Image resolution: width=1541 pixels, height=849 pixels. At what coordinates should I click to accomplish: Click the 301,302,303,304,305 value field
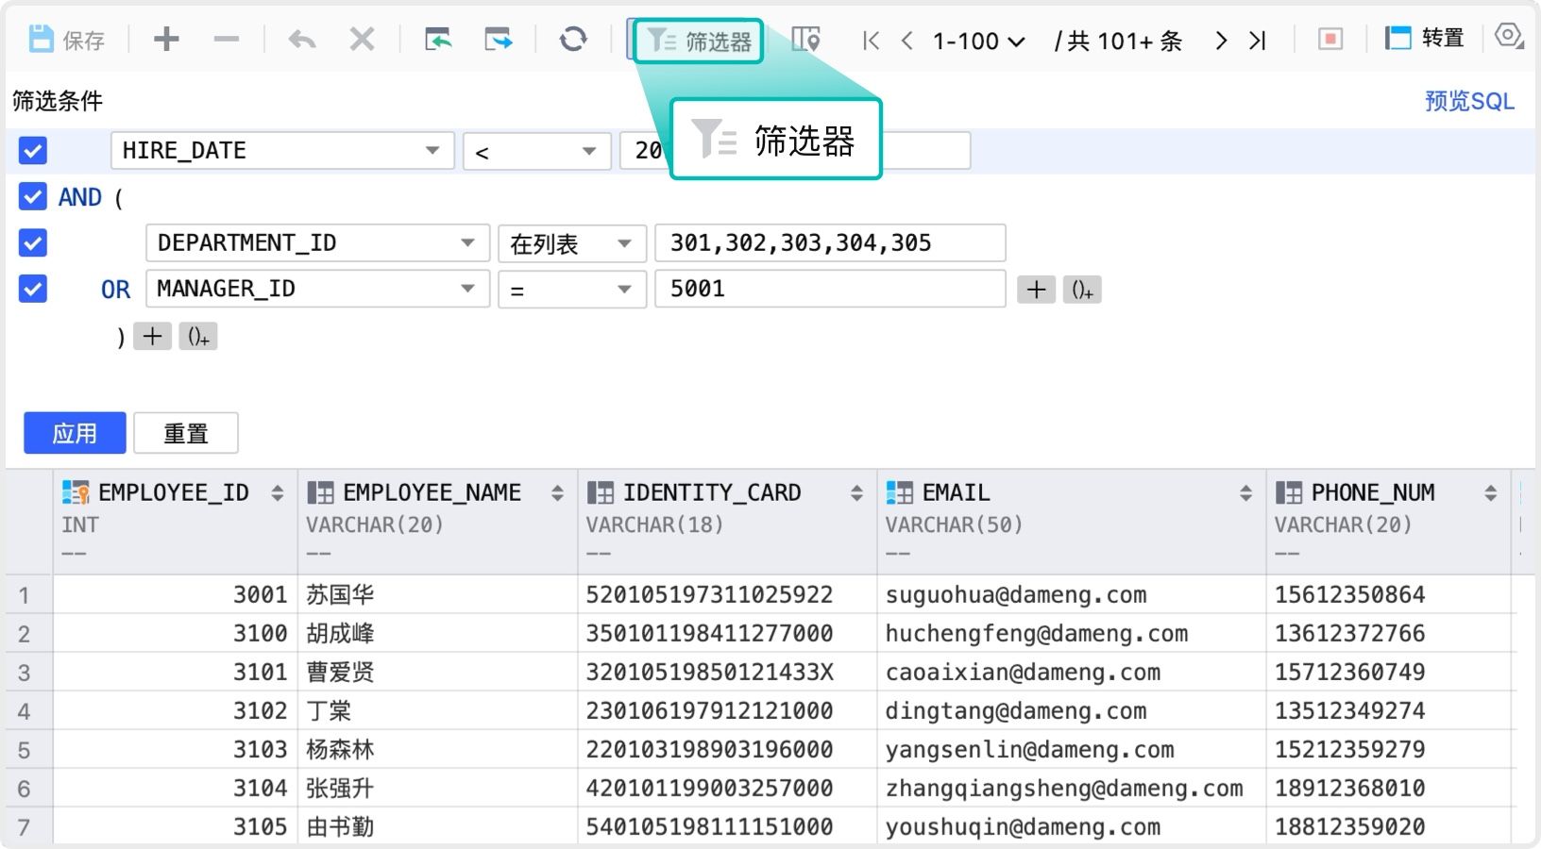(x=830, y=243)
